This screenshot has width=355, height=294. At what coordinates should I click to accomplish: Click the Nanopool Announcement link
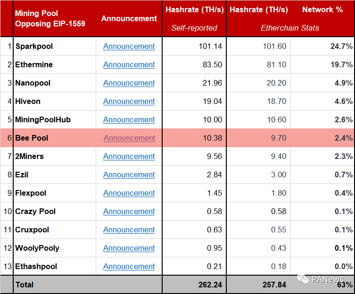(x=129, y=83)
